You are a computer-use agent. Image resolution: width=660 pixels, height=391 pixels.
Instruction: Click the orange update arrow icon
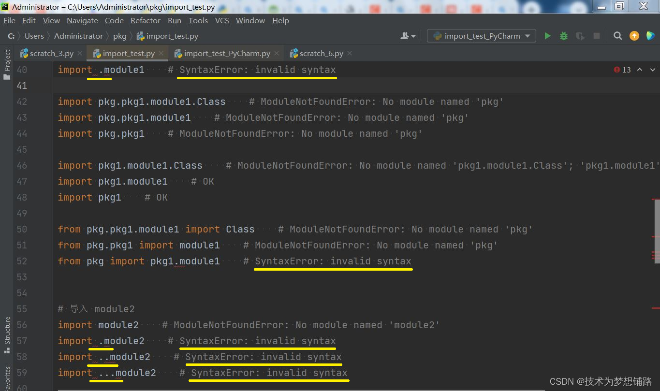(x=634, y=36)
